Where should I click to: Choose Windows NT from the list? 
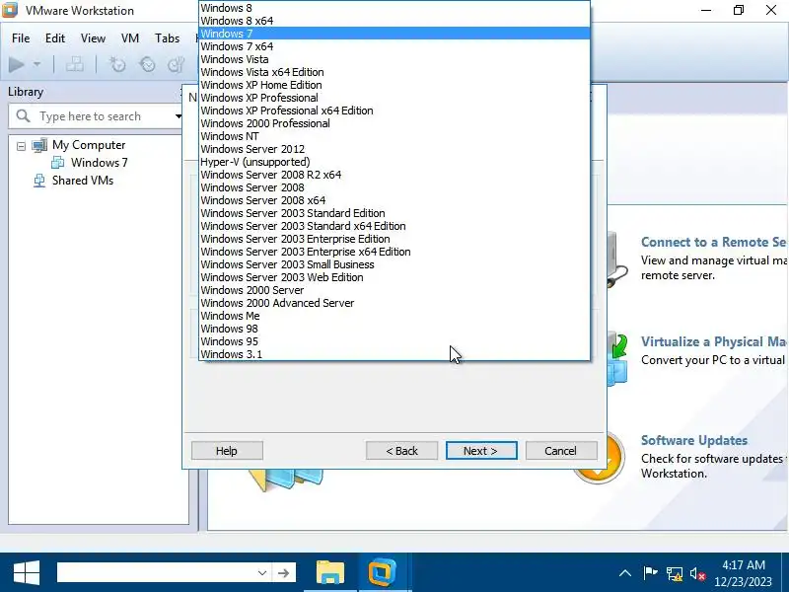394,136
